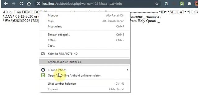The image size is (199, 112).
Task: Select Cast... menu entry
Action: (x=85, y=46)
